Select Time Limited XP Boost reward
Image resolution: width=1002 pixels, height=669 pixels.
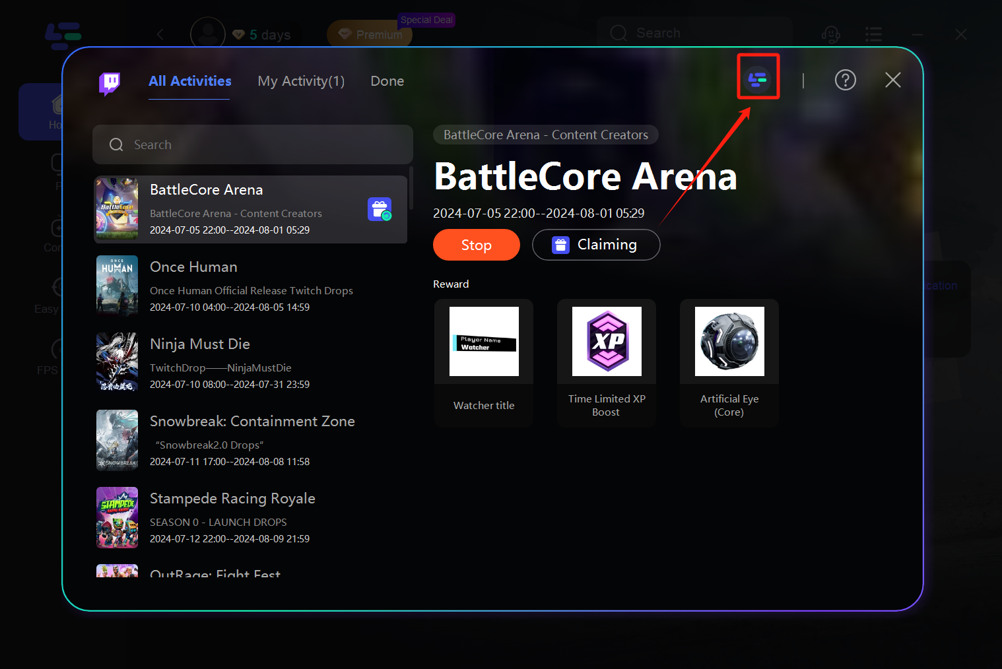(607, 363)
